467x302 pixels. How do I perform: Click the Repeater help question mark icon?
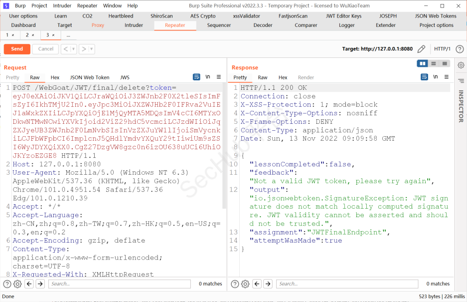[460, 49]
